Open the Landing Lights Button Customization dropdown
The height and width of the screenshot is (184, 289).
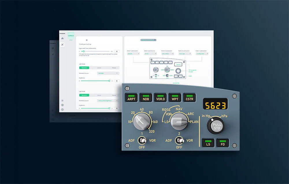(x=202, y=54)
